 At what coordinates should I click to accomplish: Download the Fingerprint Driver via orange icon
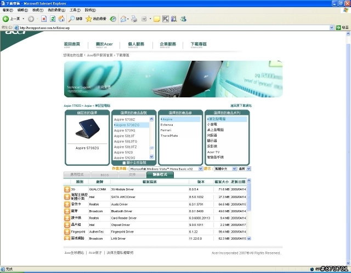click(x=67, y=231)
